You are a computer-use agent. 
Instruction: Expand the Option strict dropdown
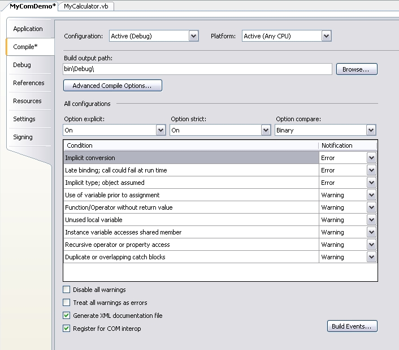tap(266, 130)
